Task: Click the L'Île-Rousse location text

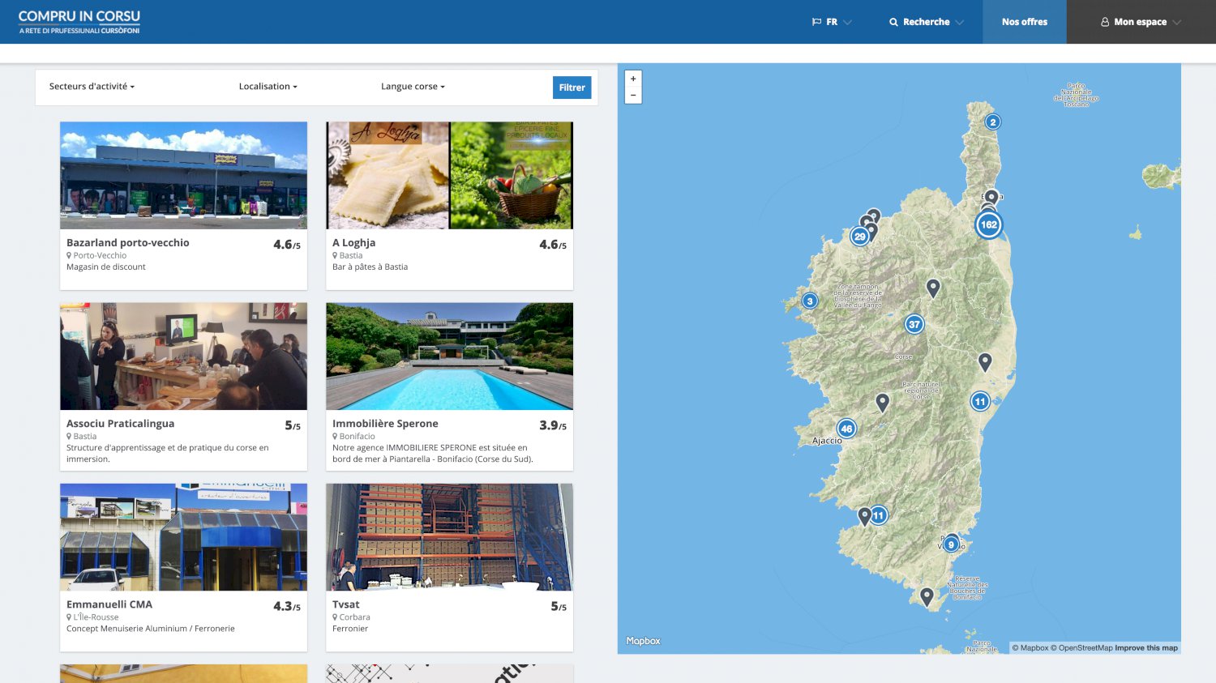Action: [96, 617]
